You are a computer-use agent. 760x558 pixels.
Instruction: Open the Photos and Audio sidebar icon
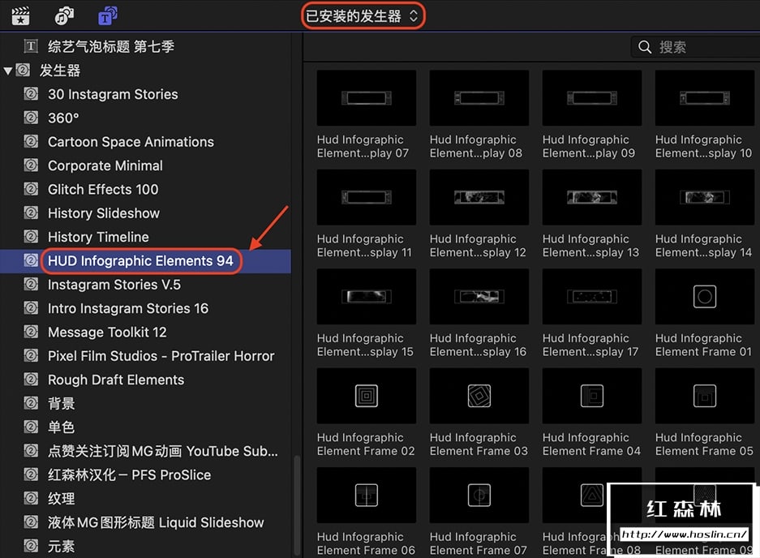[x=64, y=16]
